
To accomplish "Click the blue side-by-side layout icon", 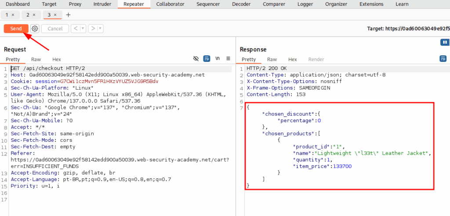I will [444, 42].
